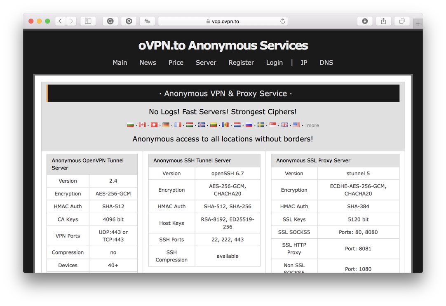Open the Server navigation item
This screenshot has width=446, height=306.
coord(206,63)
